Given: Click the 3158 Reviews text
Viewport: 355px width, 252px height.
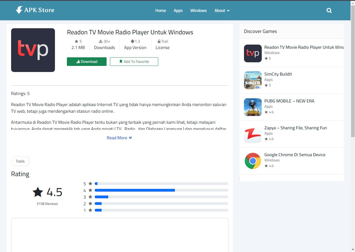Looking at the screenshot, I should pos(47,204).
